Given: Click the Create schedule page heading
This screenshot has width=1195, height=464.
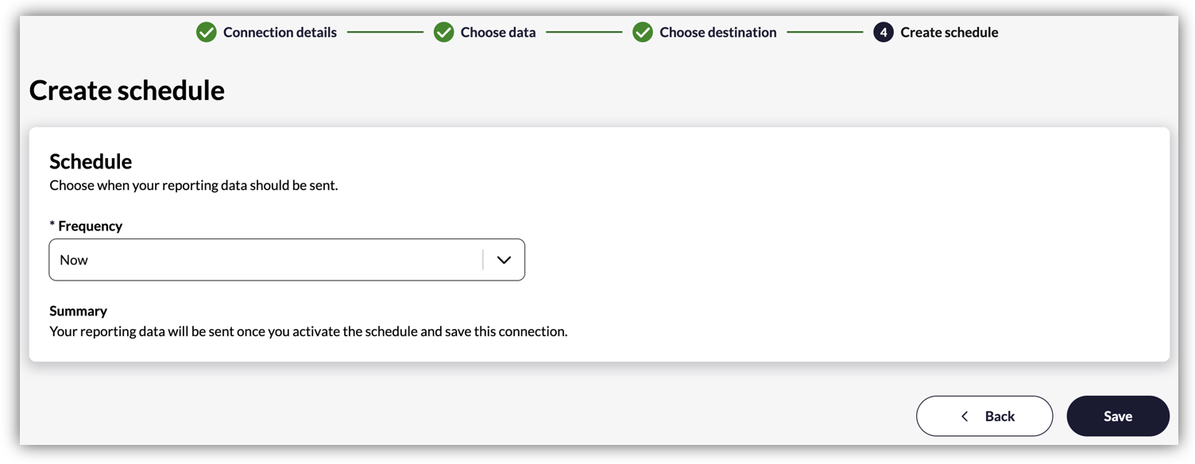Looking at the screenshot, I should (127, 91).
